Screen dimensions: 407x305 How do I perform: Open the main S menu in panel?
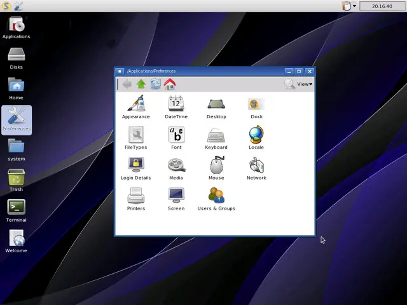point(6,6)
